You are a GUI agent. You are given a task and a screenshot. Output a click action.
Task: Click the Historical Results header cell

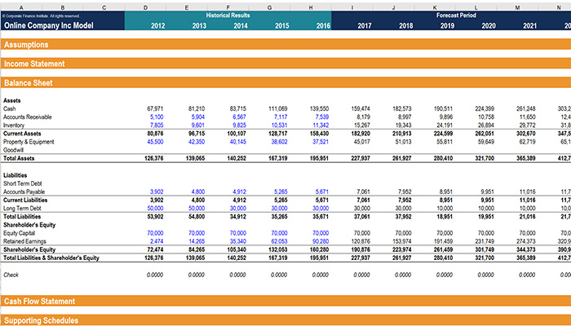click(x=228, y=15)
